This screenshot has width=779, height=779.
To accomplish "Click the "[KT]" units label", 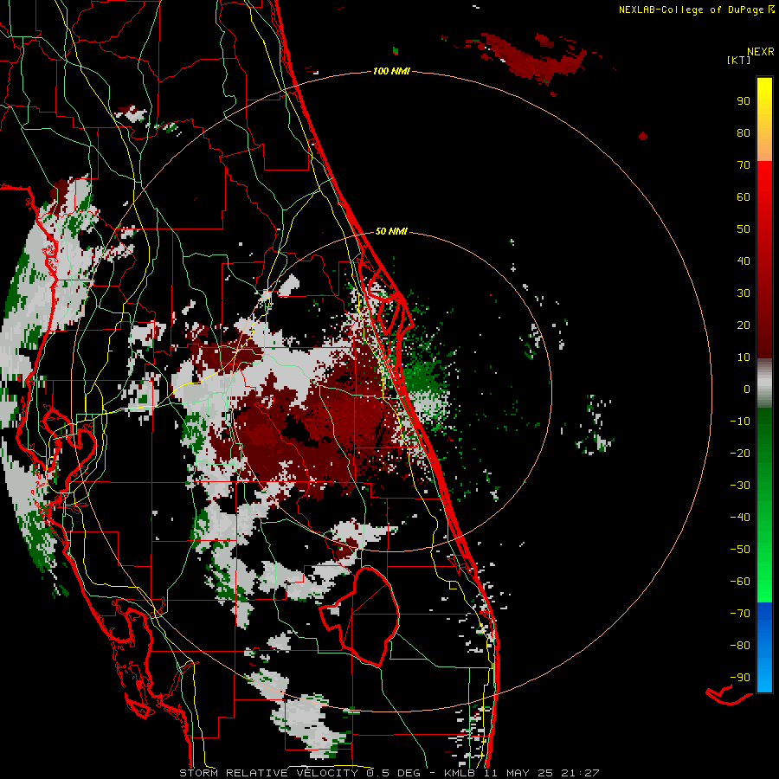I will [739, 60].
